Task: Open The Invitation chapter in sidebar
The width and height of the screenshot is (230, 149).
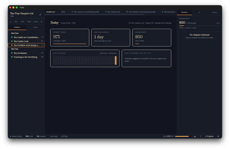Action: click(x=26, y=53)
